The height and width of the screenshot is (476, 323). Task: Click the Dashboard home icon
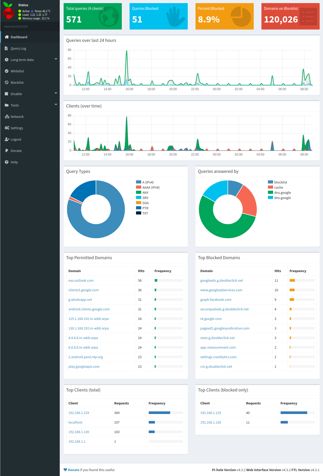click(7, 37)
